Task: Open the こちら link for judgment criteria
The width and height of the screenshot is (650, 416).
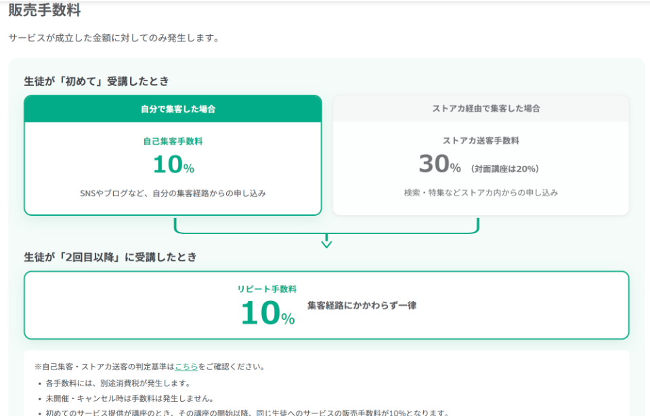Action: 186,367
